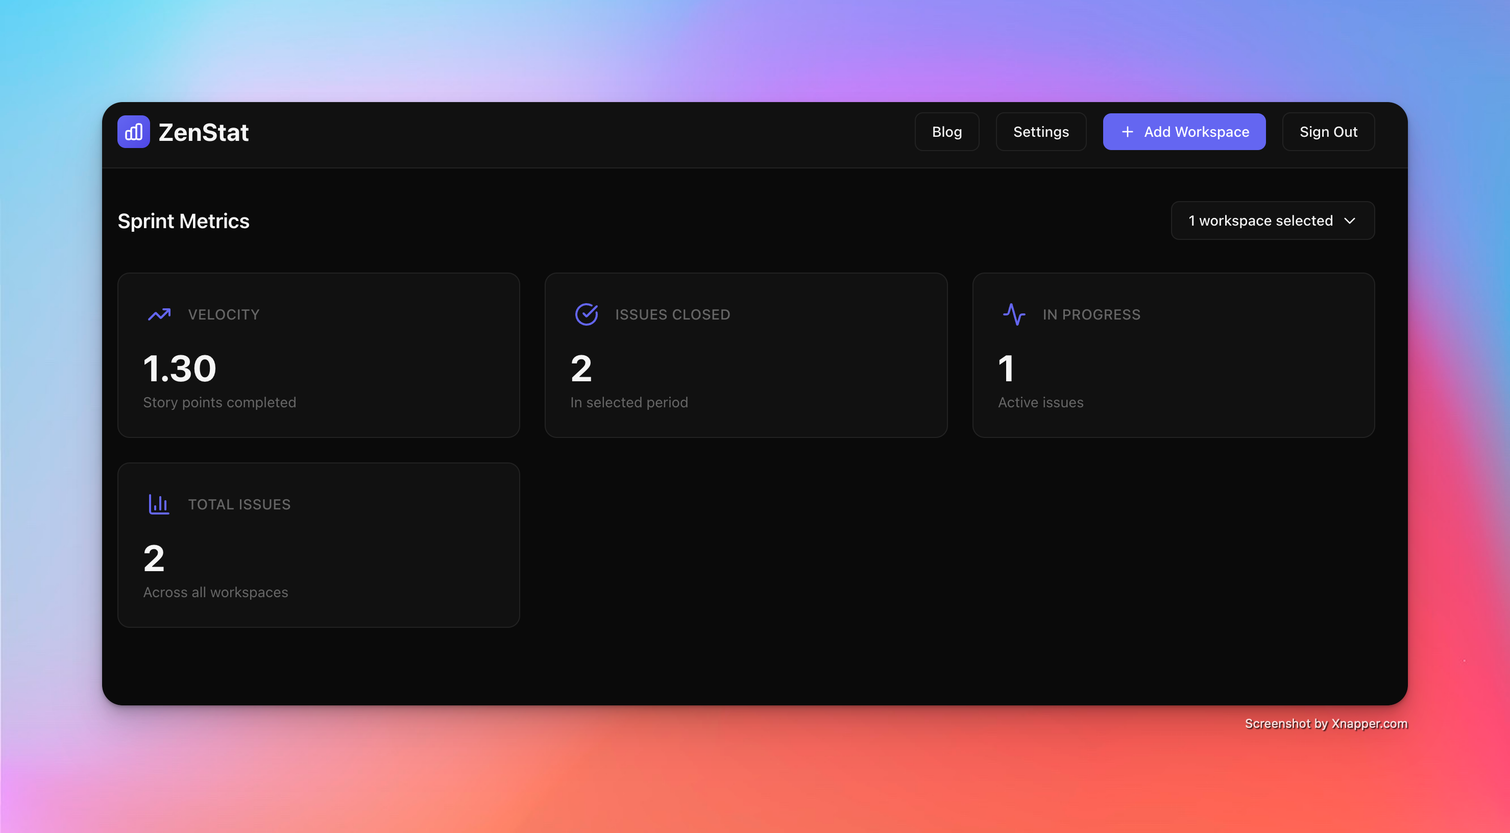This screenshot has height=833, width=1510.
Task: Click the plus icon in Add Workspace
Action: (x=1127, y=132)
